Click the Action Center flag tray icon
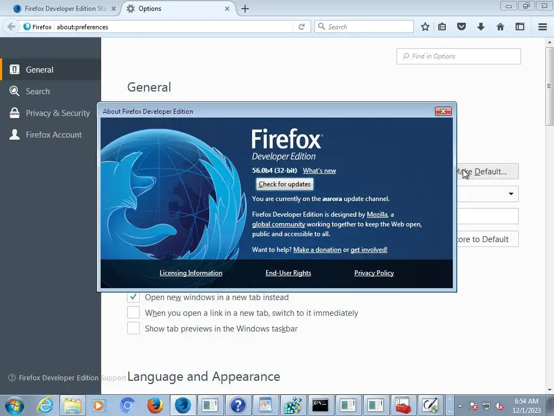The width and height of the screenshot is (554, 416). pyautogui.click(x=473, y=406)
